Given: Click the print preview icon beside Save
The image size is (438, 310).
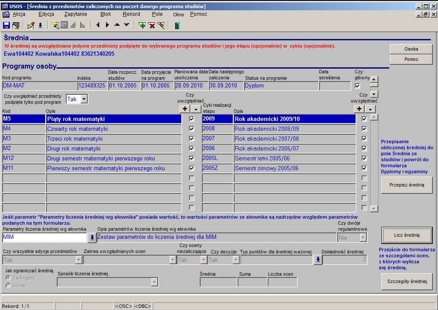Looking at the screenshot, I should point(16,25).
